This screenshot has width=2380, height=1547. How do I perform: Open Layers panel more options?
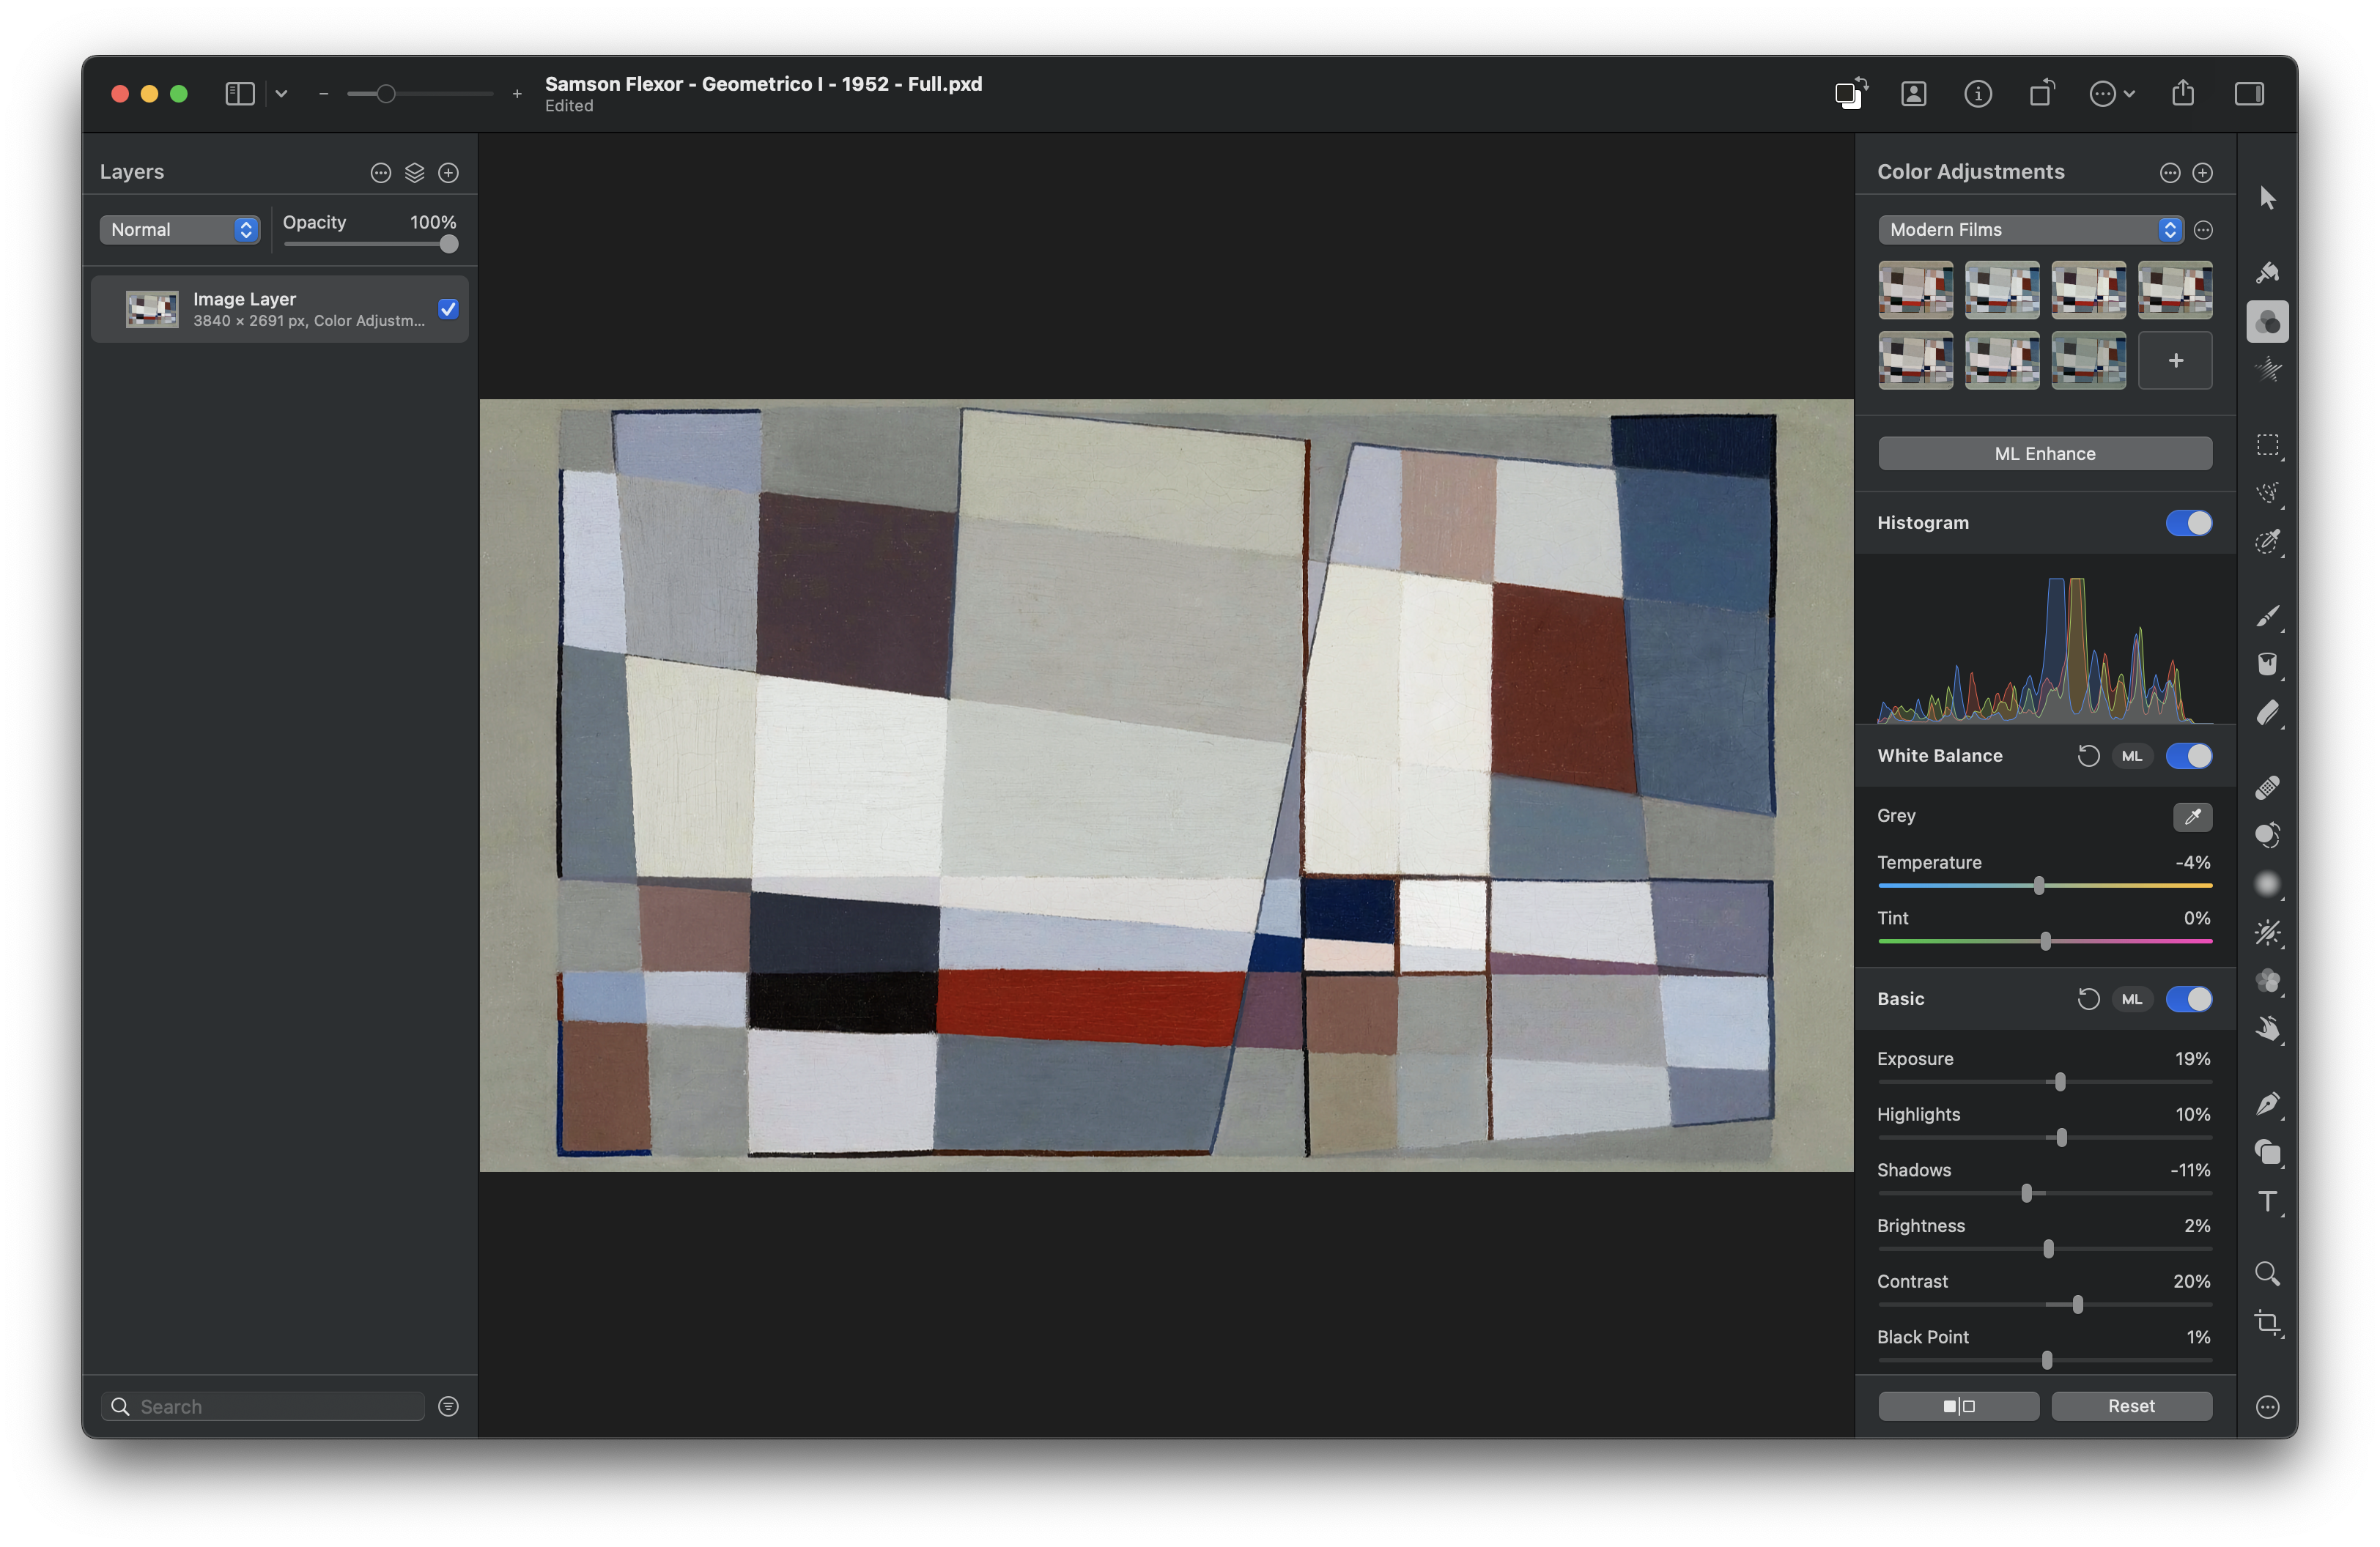pyautogui.click(x=380, y=173)
